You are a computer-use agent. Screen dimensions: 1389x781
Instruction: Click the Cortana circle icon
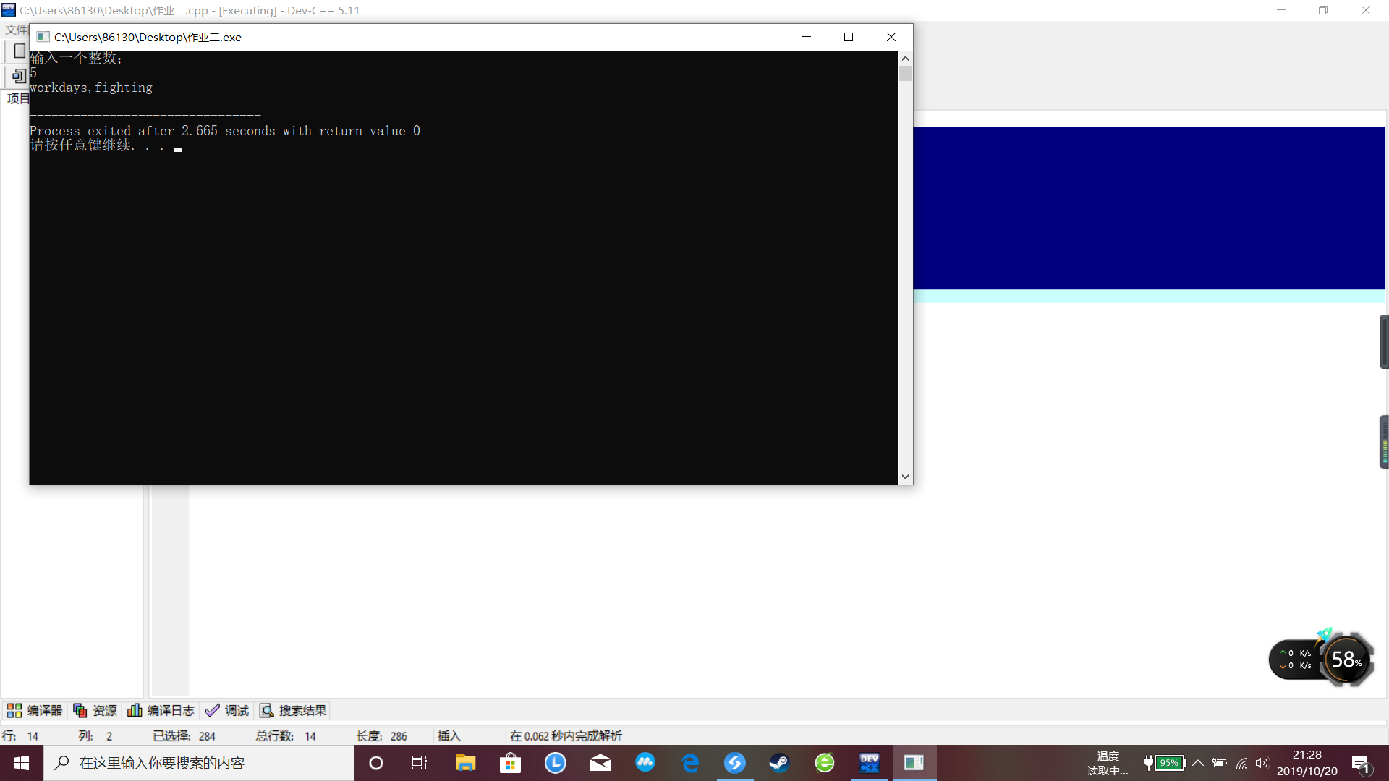tap(375, 763)
